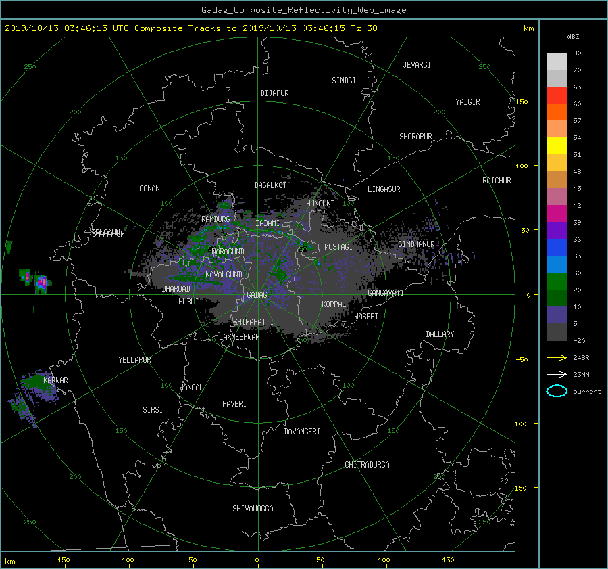Click the YADGIR city label
This screenshot has width=608, height=569.
click(x=467, y=102)
